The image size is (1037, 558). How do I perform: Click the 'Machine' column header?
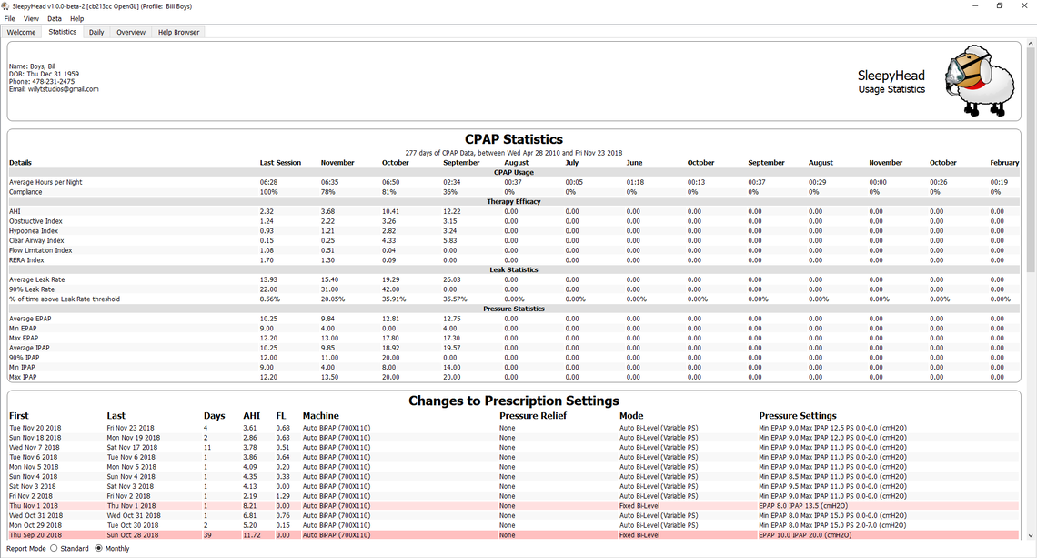[x=321, y=416]
